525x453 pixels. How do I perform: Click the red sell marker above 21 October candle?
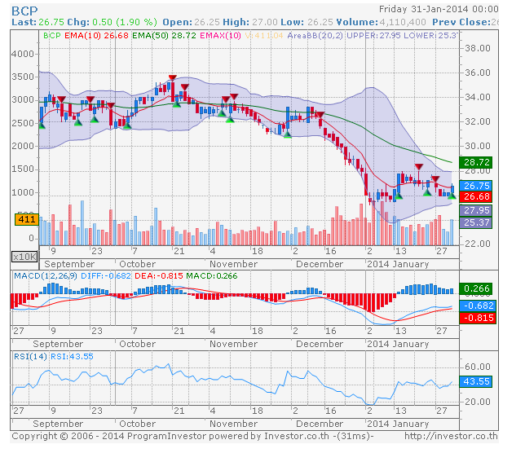173,78
